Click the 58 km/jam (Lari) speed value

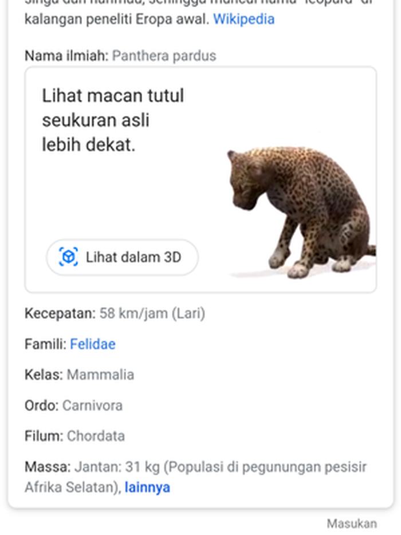click(152, 313)
